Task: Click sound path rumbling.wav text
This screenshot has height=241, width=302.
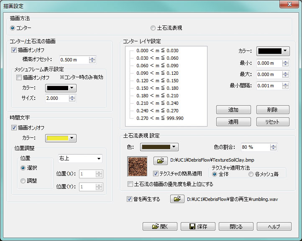Action: (233, 199)
